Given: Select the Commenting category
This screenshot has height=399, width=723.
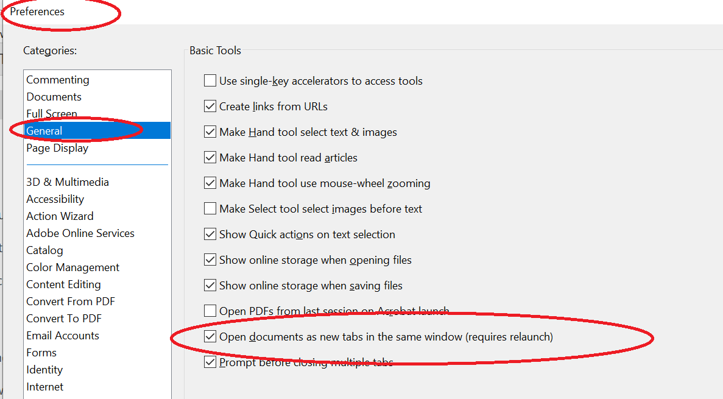Looking at the screenshot, I should (57, 80).
